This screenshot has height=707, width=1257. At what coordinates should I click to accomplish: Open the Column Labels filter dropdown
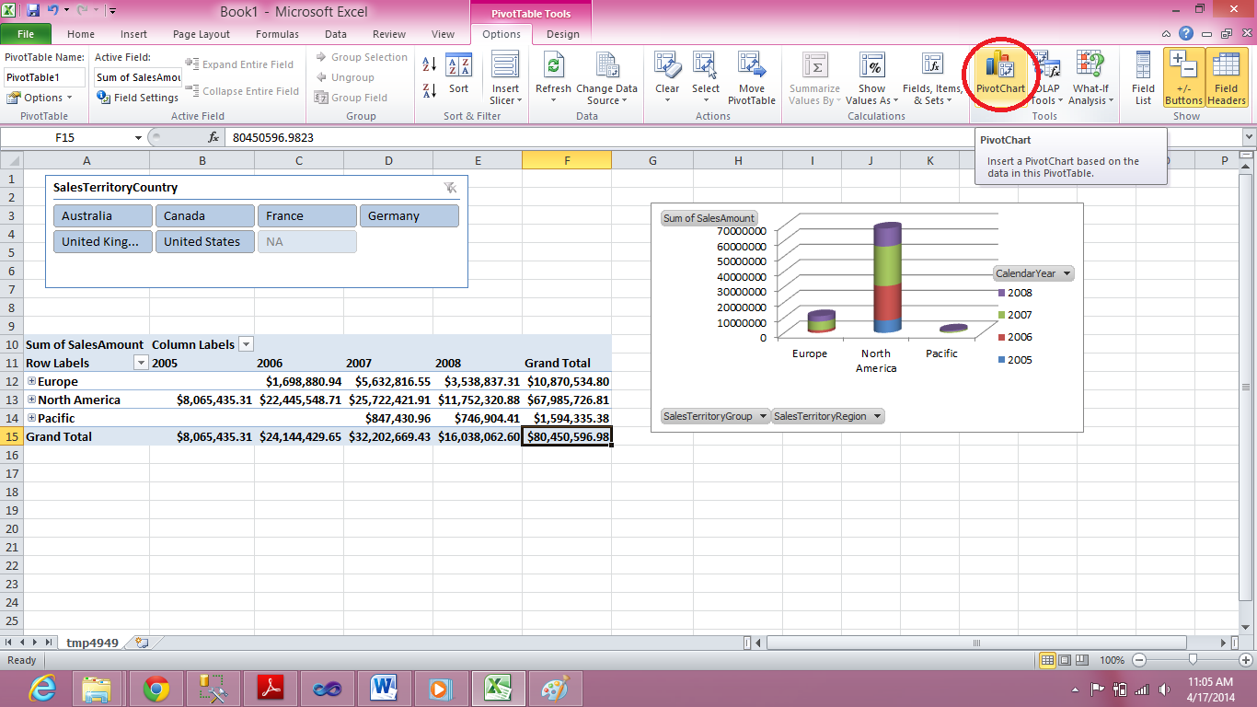click(246, 344)
